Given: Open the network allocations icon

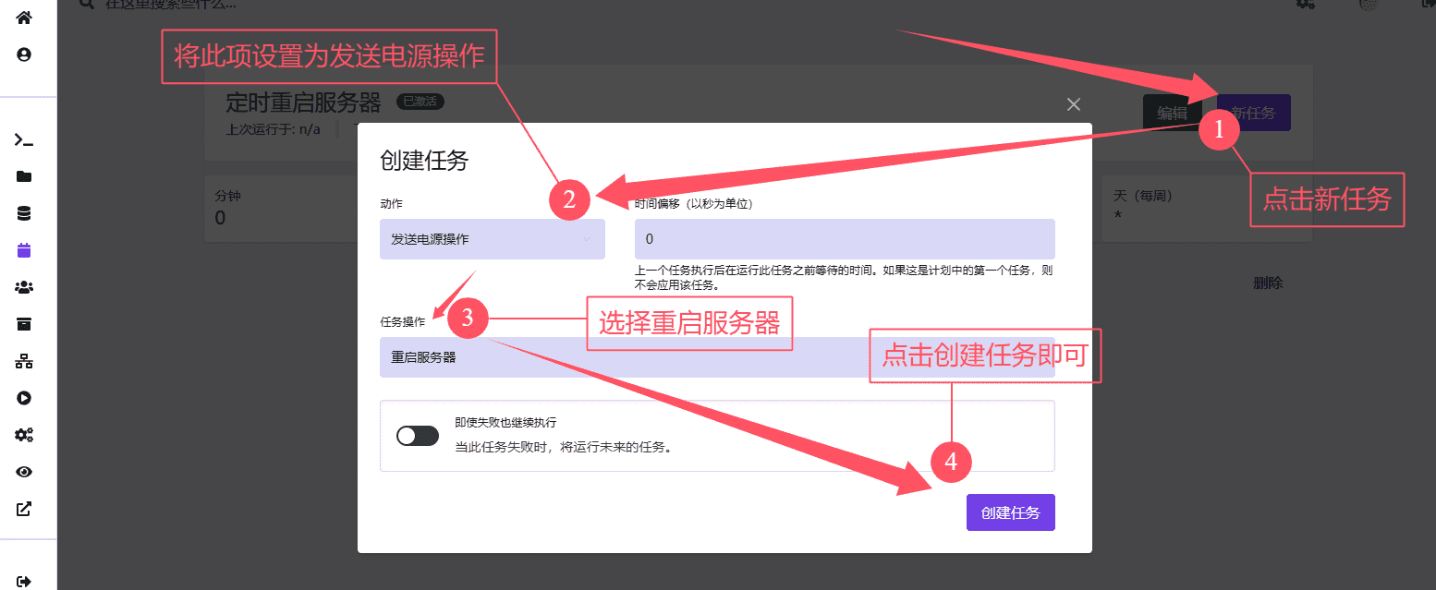Looking at the screenshot, I should click(24, 361).
